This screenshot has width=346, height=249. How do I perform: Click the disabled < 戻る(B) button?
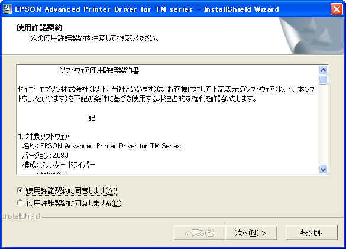tap(199, 232)
